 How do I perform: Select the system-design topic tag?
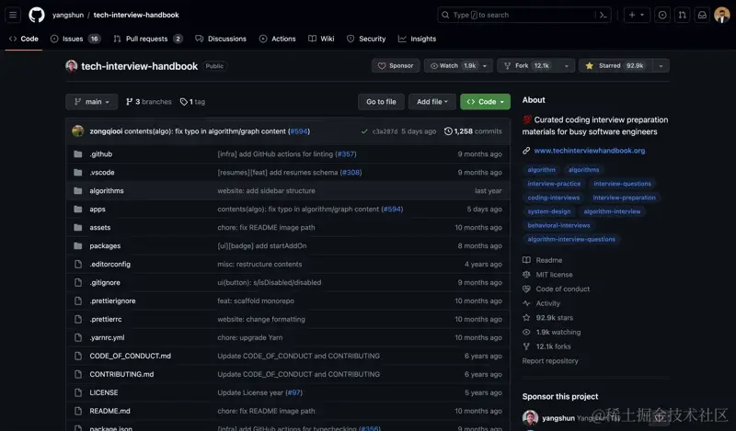point(548,211)
